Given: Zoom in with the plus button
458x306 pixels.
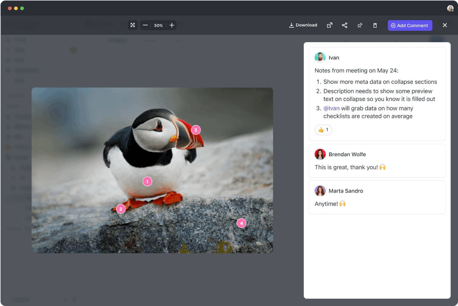Looking at the screenshot, I should click(172, 25).
